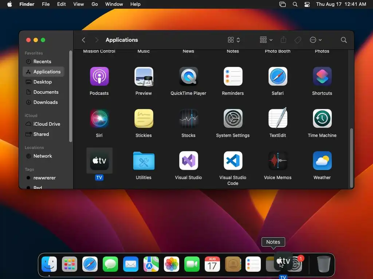Open Photos from the Dock

pos(172,264)
